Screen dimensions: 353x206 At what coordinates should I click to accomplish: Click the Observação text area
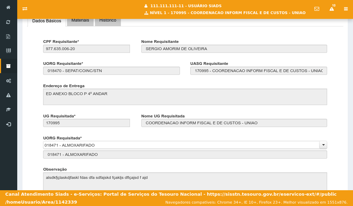(185, 181)
